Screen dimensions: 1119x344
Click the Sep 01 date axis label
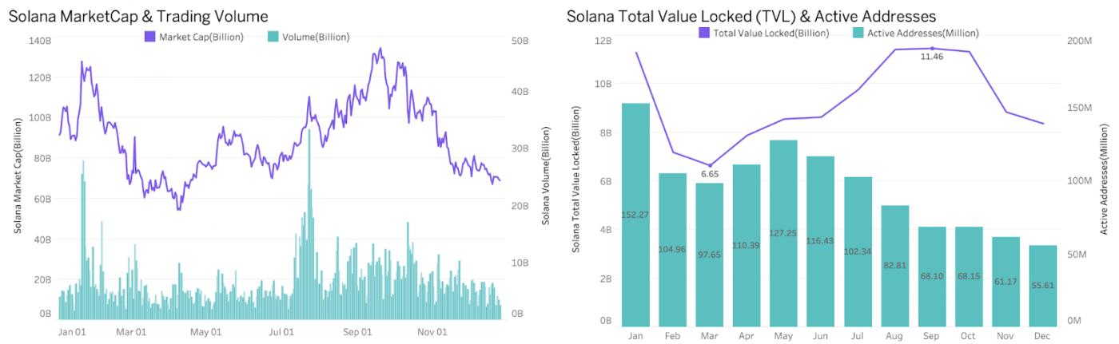coord(357,332)
